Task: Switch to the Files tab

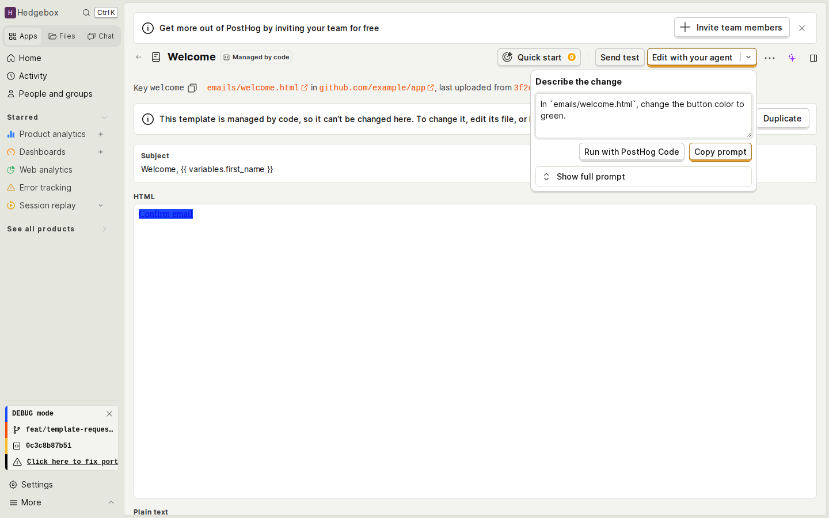Action: click(62, 36)
